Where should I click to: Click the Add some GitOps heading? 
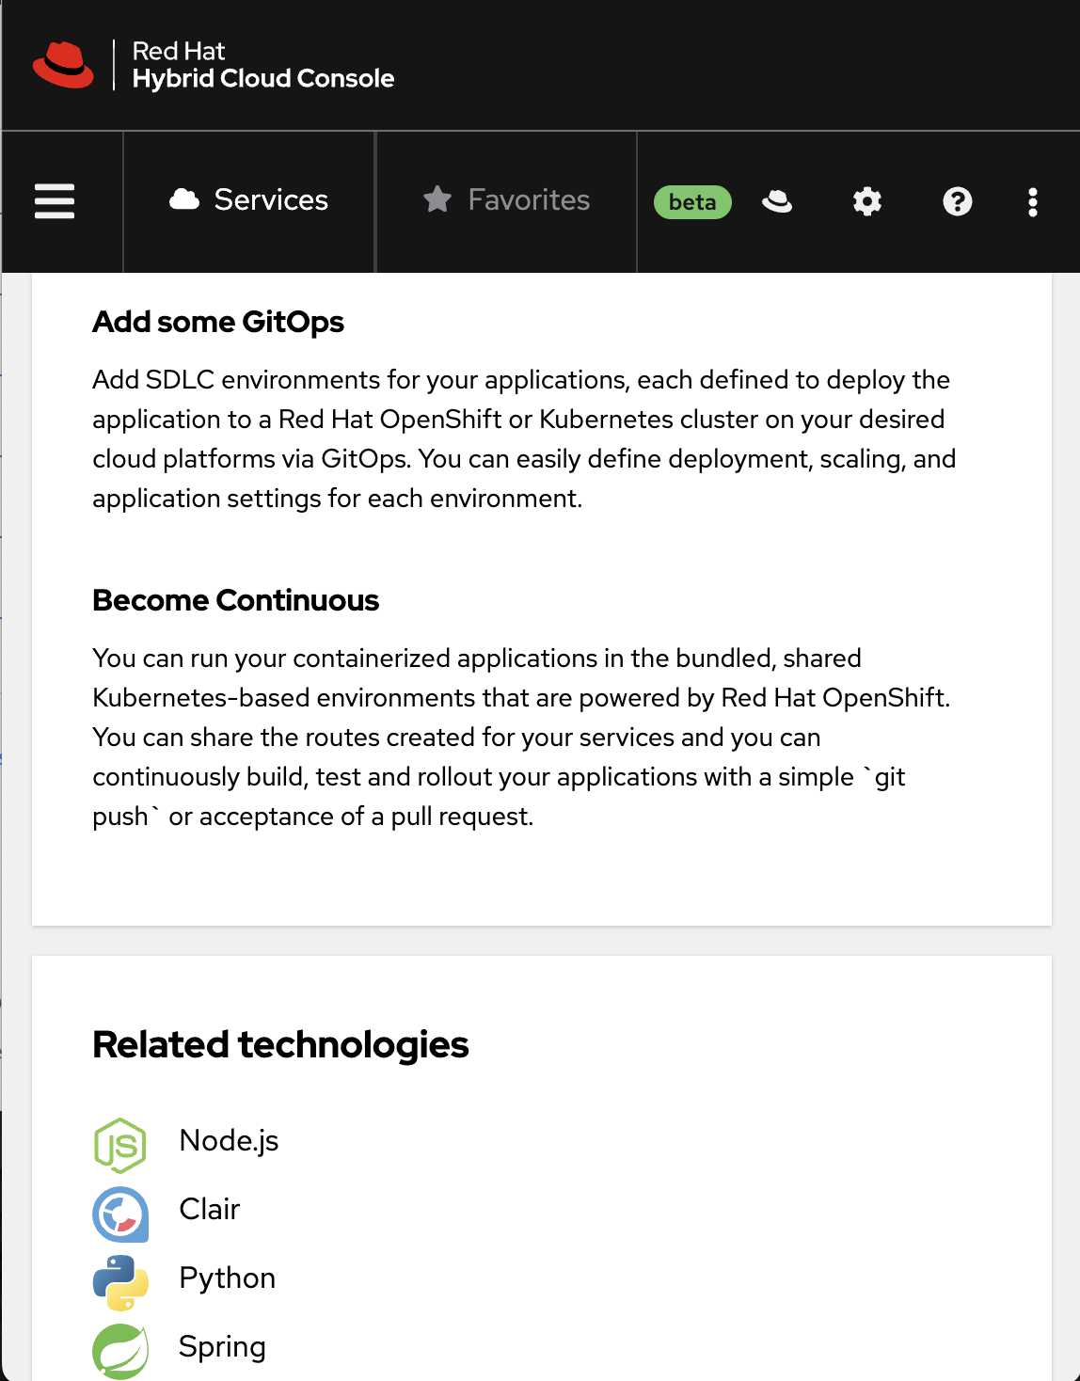(218, 323)
